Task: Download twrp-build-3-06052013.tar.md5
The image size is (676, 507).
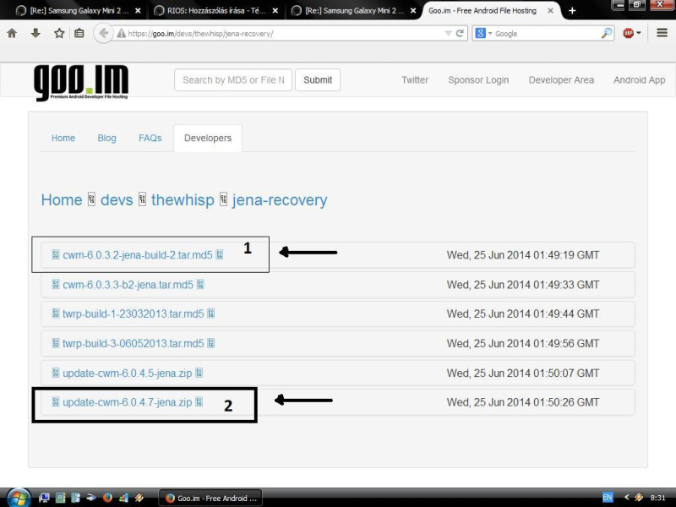Action: [x=134, y=344]
